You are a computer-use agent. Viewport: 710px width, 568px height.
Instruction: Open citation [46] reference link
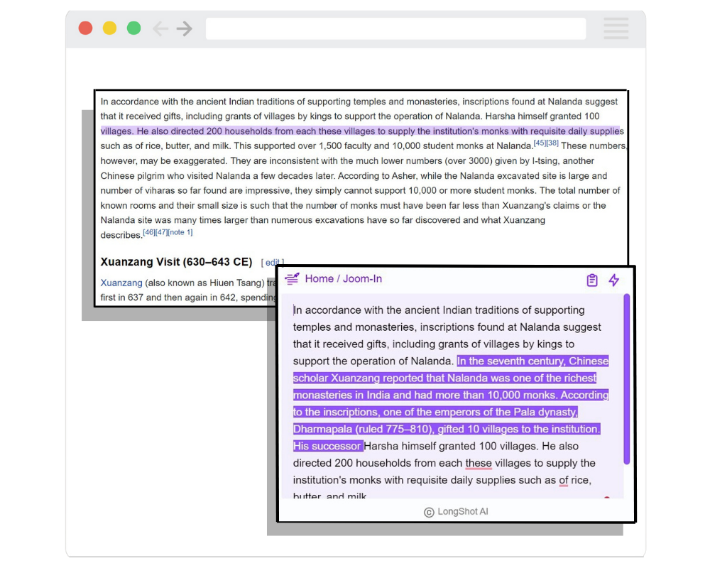tap(149, 232)
